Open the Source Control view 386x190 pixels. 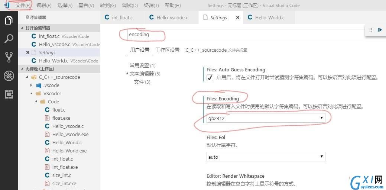9,57
